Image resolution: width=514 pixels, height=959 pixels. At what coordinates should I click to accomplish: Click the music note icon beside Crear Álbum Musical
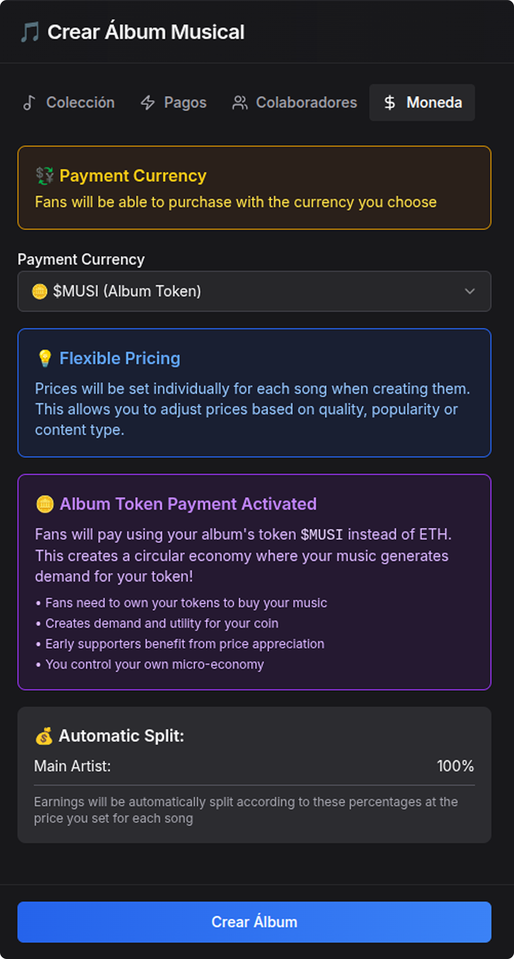(30, 32)
